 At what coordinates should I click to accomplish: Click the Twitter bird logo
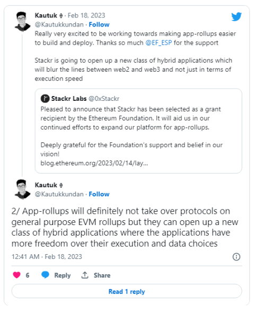point(236,16)
